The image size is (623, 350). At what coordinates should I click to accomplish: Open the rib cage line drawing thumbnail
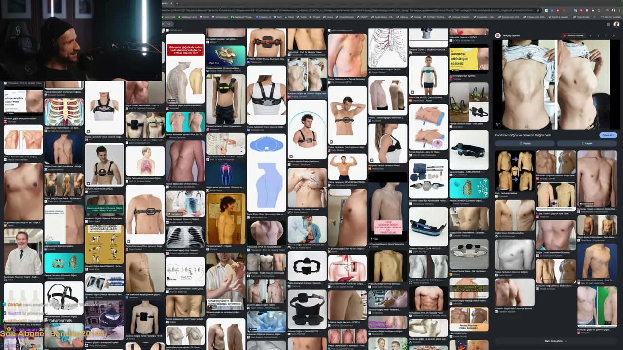[388, 48]
